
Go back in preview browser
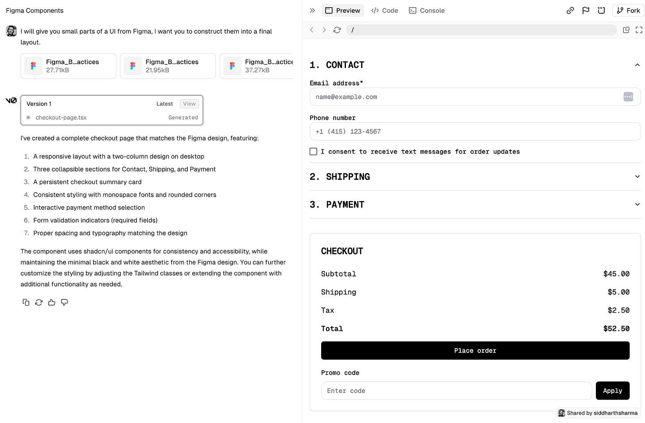coord(312,30)
